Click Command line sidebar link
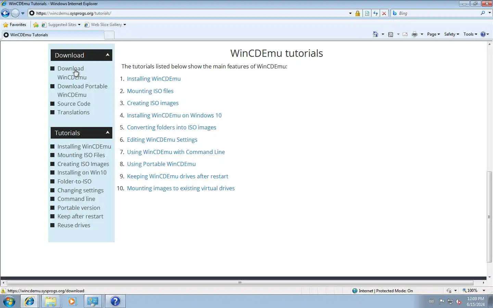 76,199
